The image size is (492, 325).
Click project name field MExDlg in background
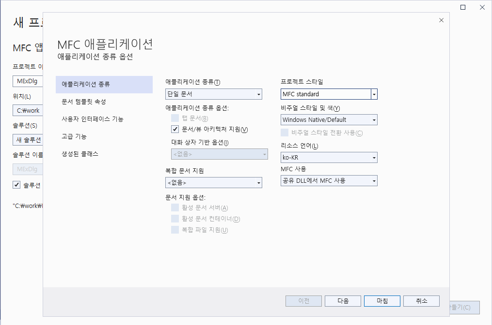pyautogui.click(x=28, y=81)
